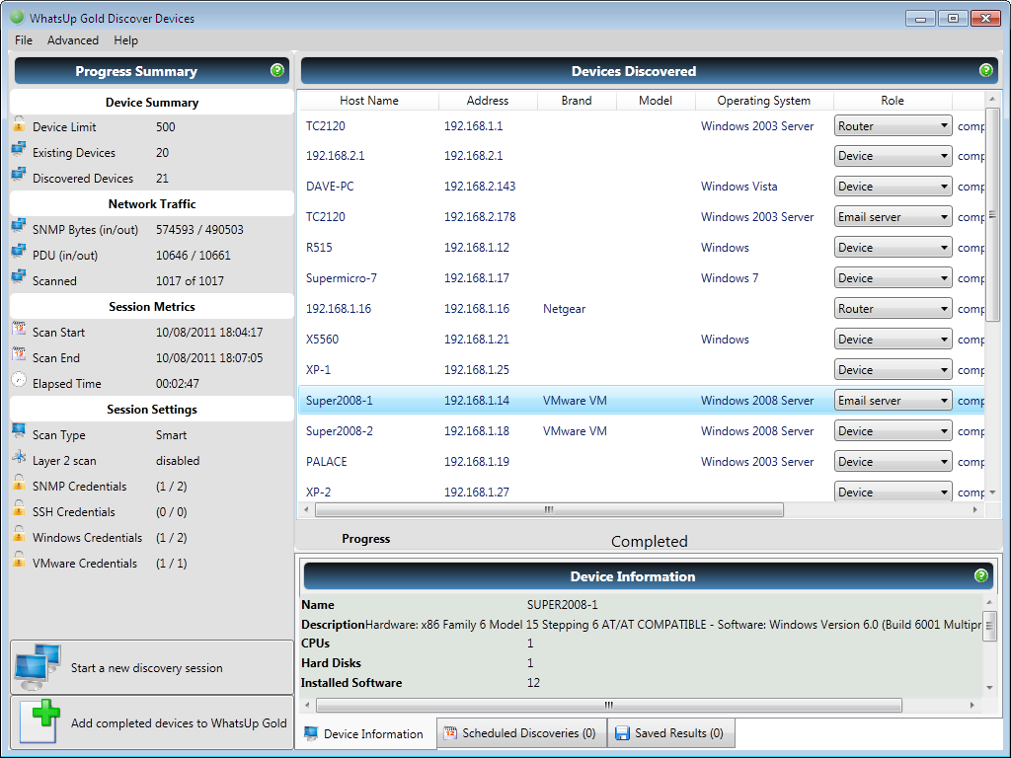Click the icon beside Scanned
The height and width of the screenshot is (758, 1011).
pos(19,278)
